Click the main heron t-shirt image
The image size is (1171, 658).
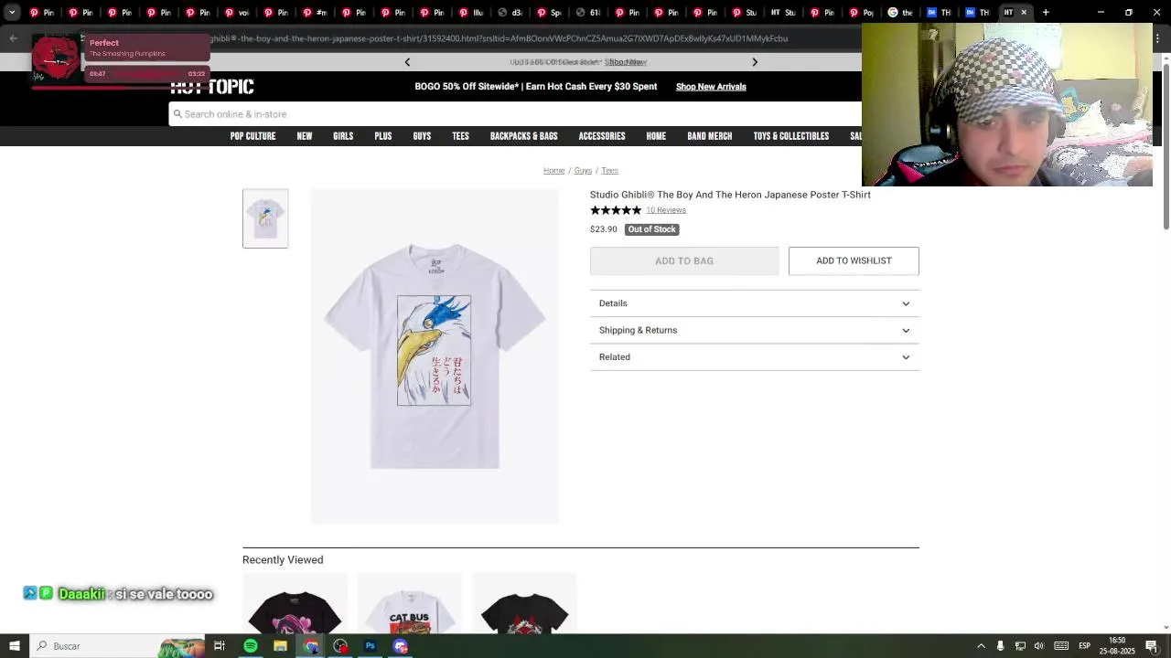[435, 356]
